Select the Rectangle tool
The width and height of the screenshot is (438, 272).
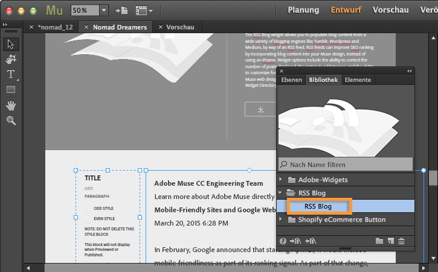pyautogui.click(x=11, y=89)
